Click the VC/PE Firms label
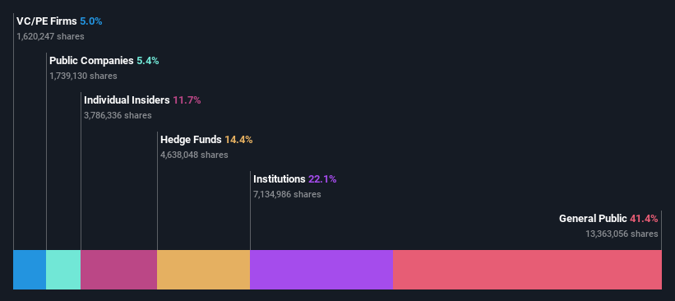 [x=47, y=21]
